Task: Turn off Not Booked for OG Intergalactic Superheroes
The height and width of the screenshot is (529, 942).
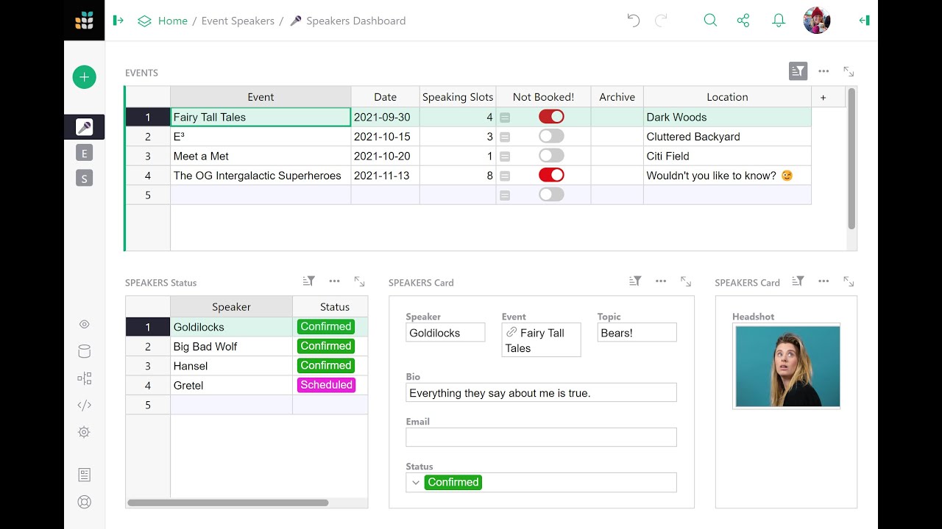Action: (551, 176)
